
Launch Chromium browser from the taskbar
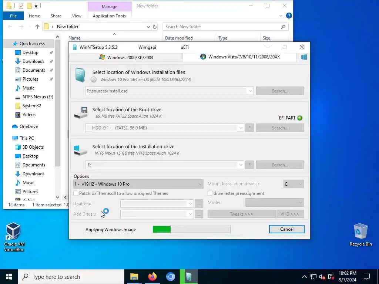pos(170,277)
